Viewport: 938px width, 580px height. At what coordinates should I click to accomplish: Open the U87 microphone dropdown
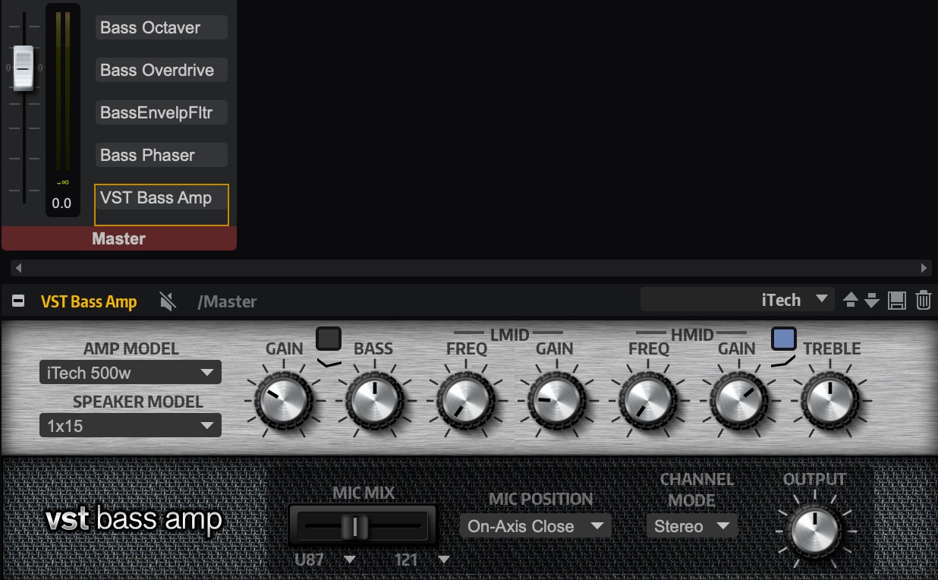(x=325, y=560)
